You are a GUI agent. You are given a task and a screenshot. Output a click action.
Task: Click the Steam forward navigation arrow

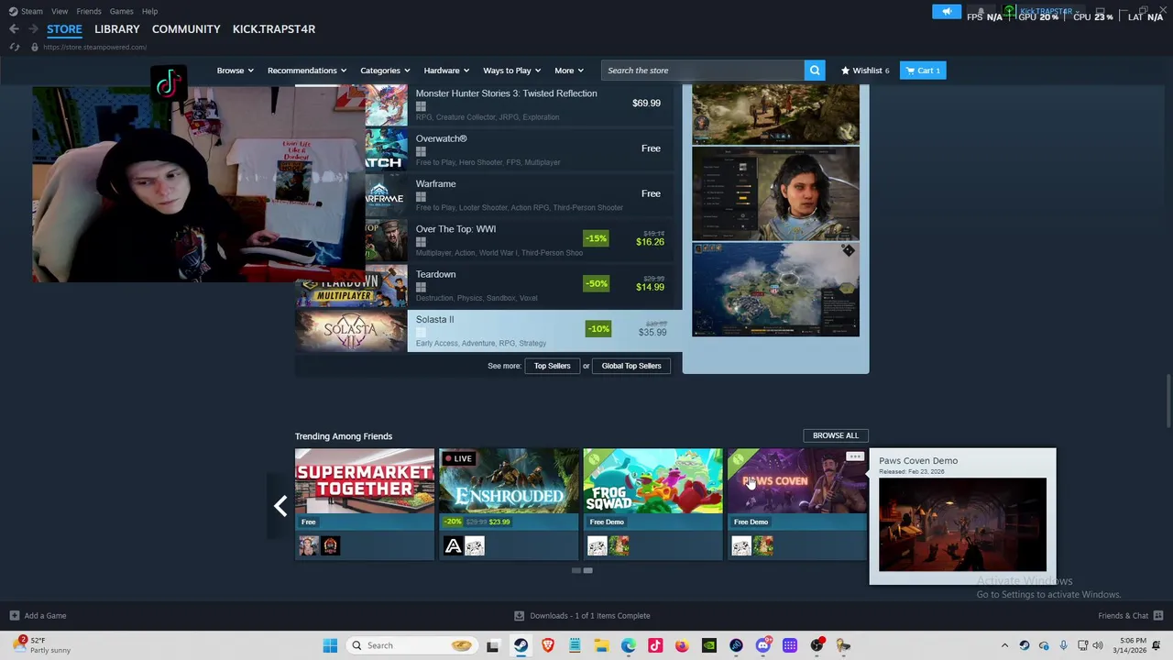[x=33, y=29]
